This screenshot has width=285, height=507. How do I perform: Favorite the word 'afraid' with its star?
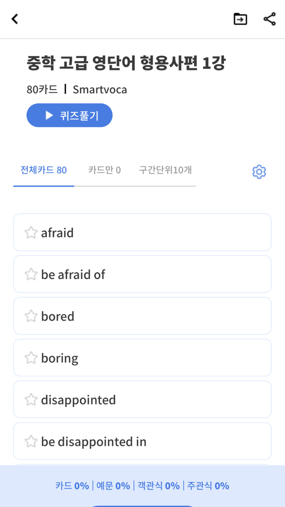(31, 232)
